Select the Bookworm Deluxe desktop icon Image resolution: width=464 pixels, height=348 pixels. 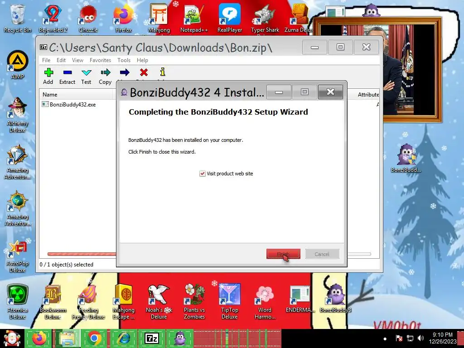[53, 302]
